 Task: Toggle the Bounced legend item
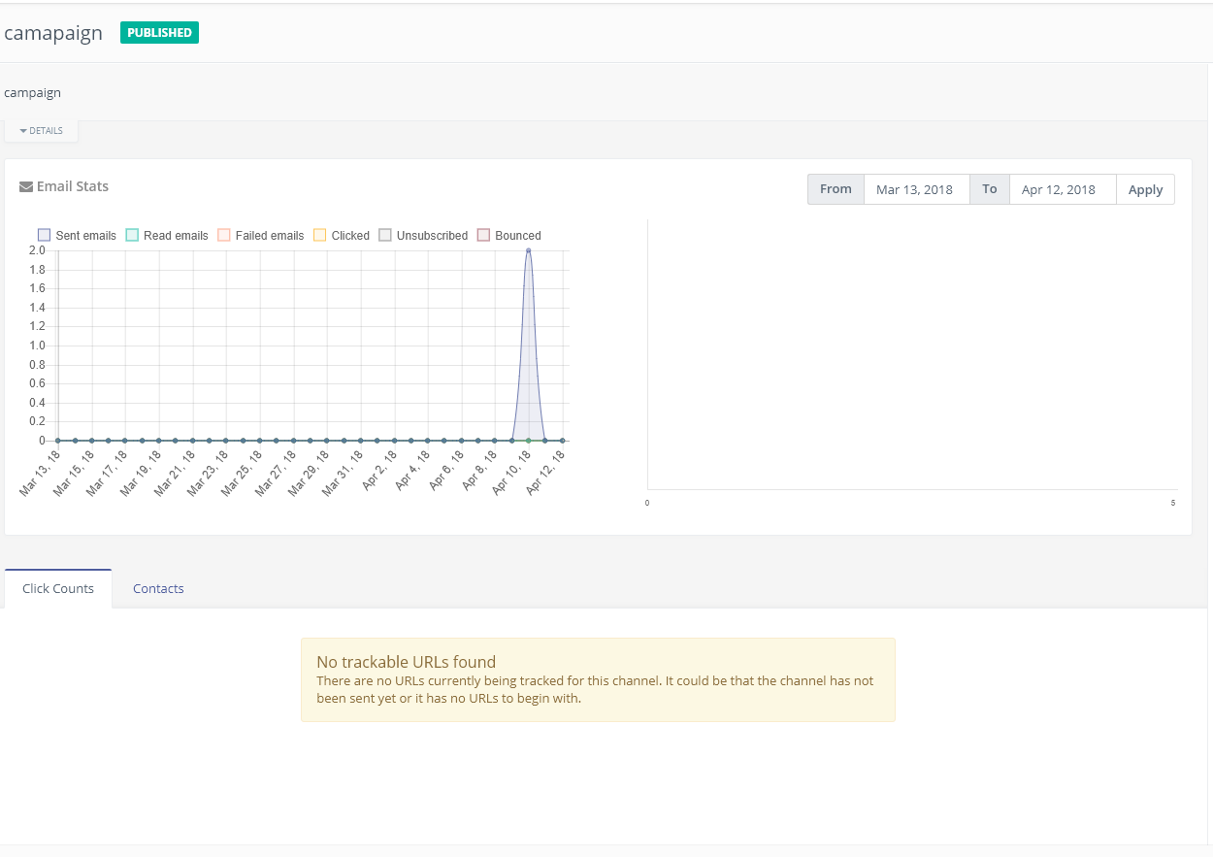tap(508, 235)
